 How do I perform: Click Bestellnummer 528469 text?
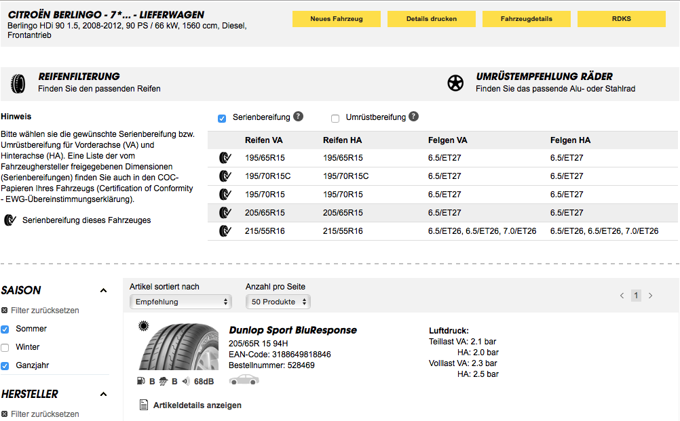coord(272,365)
